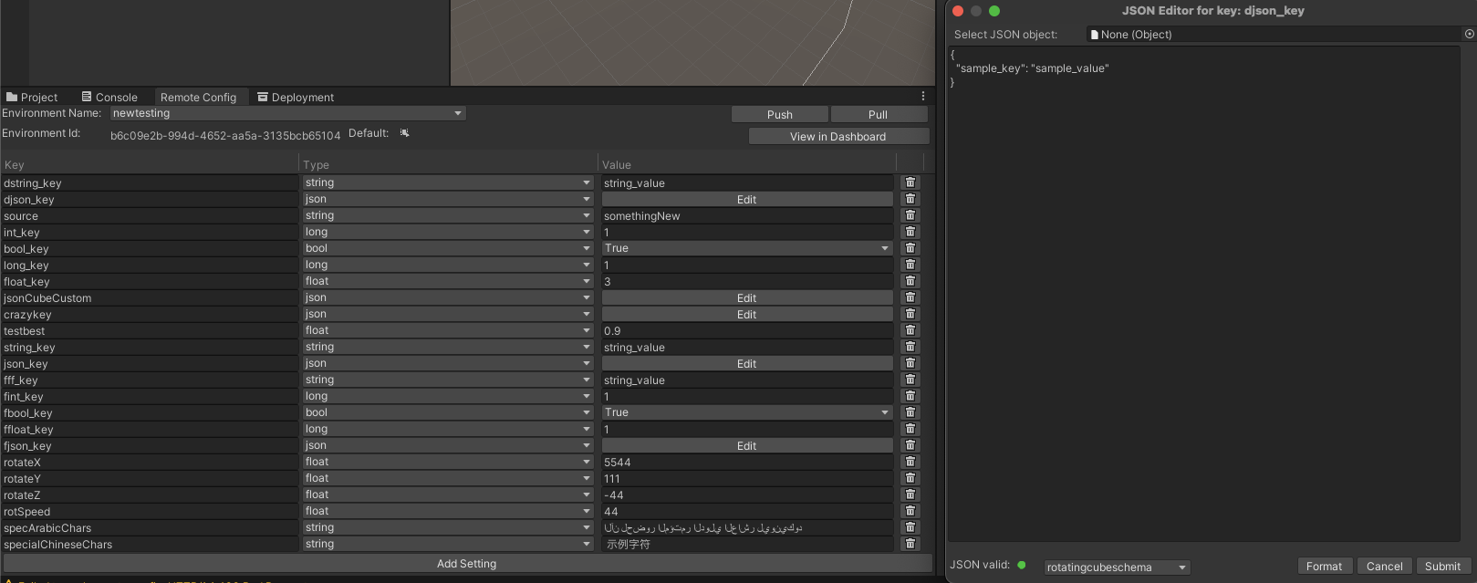Click the default environment icon
The height and width of the screenshot is (583, 1477).
click(x=404, y=133)
